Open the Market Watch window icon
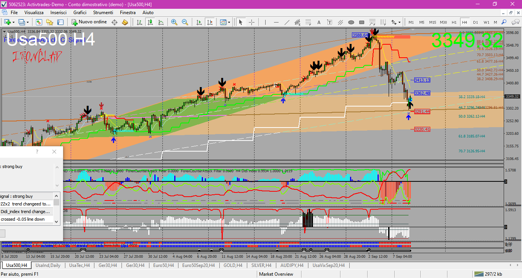Viewport: 522px width, 278px height. point(39,22)
